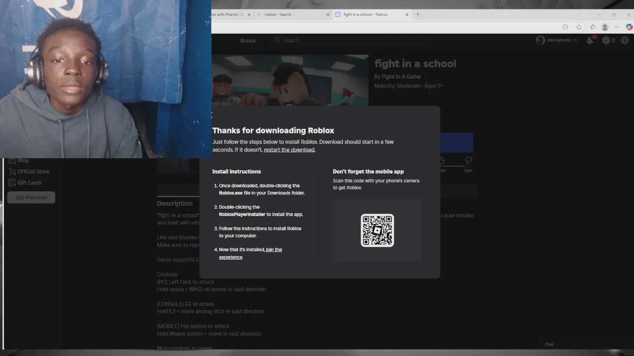Click the search magnifier icon in Roblox header
This screenshot has height=356, width=634.
277,41
